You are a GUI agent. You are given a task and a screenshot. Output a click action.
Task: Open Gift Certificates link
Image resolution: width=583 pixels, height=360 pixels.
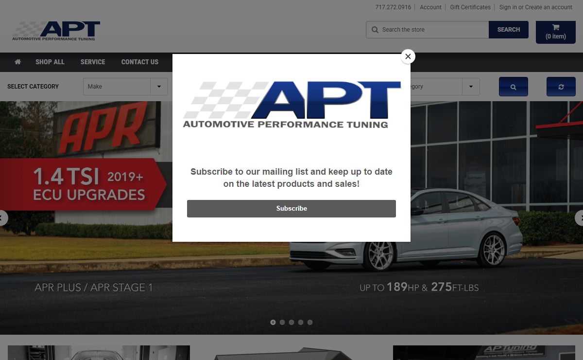(x=470, y=7)
